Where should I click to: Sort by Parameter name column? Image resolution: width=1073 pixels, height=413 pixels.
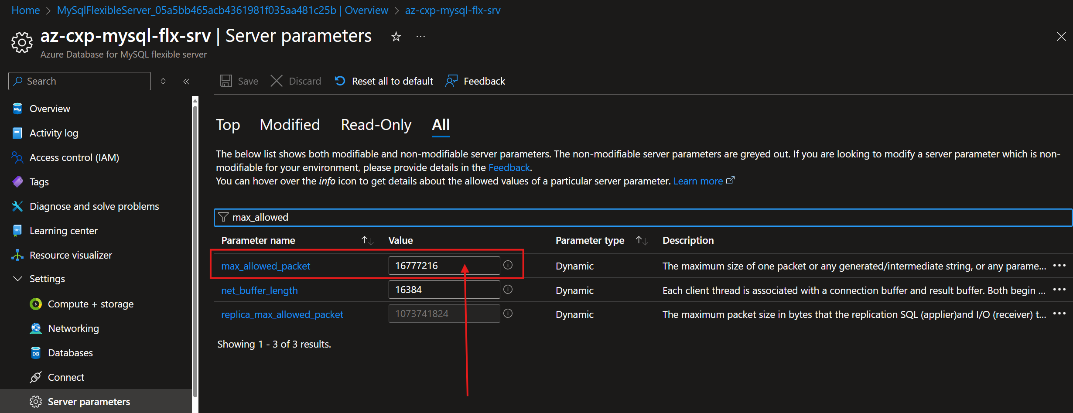367,240
